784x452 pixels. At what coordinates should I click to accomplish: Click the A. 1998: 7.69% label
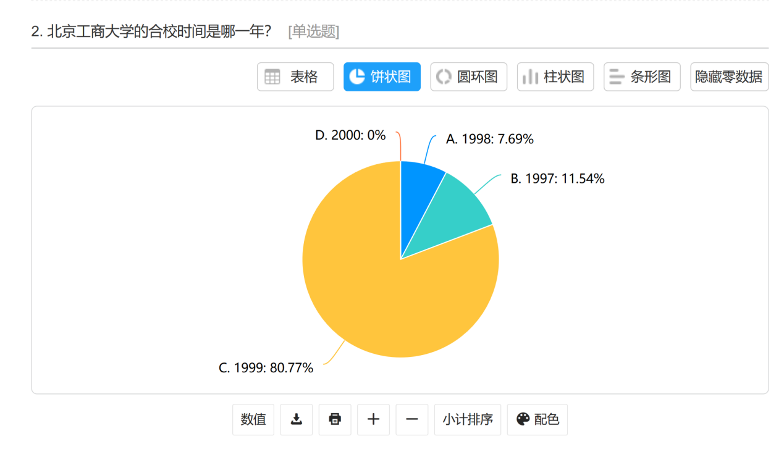pyautogui.click(x=490, y=139)
